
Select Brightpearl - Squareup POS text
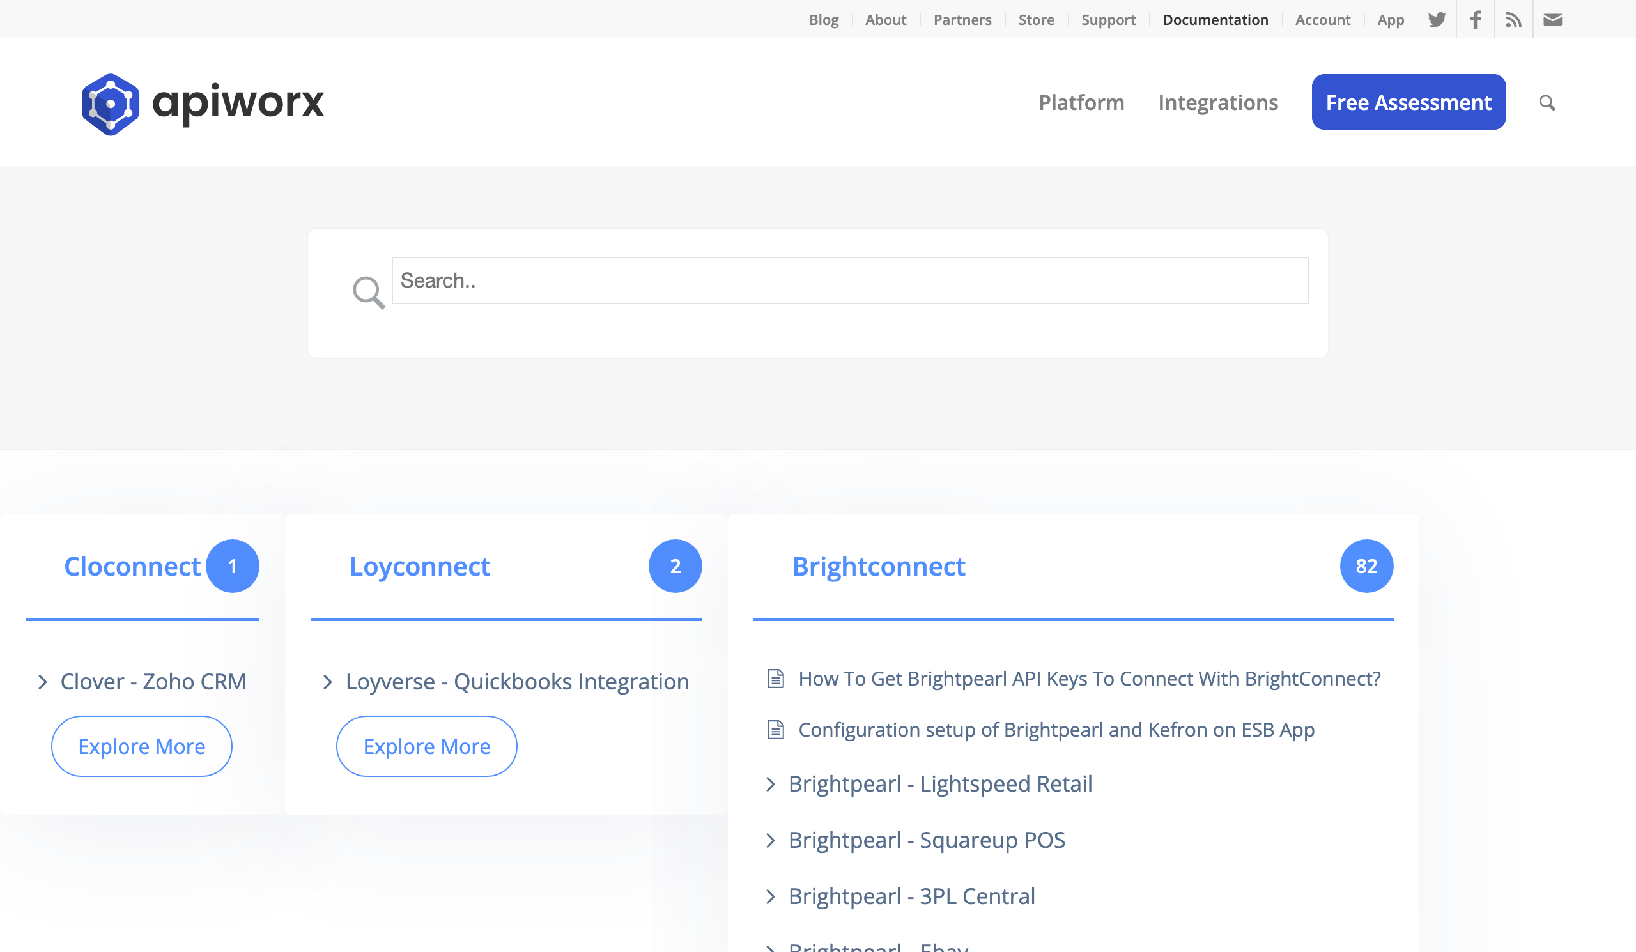tap(927, 840)
